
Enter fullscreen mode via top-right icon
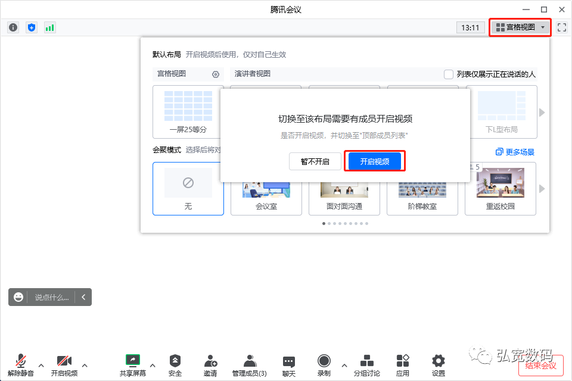tap(561, 27)
